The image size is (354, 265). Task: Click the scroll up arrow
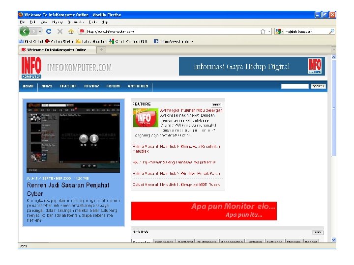[334, 57]
